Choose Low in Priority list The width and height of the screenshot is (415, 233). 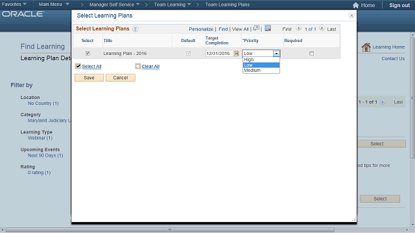[261, 65]
